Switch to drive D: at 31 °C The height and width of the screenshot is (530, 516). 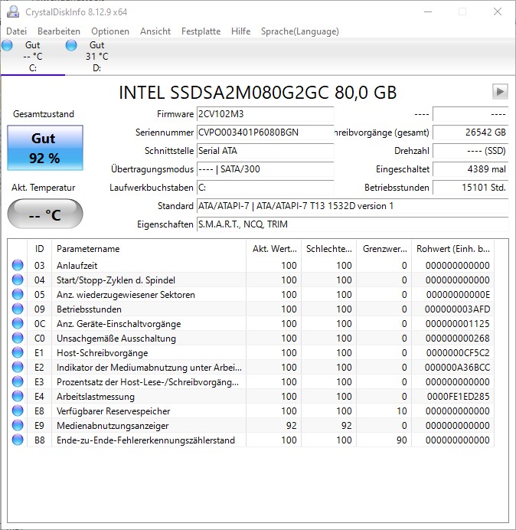[96, 57]
